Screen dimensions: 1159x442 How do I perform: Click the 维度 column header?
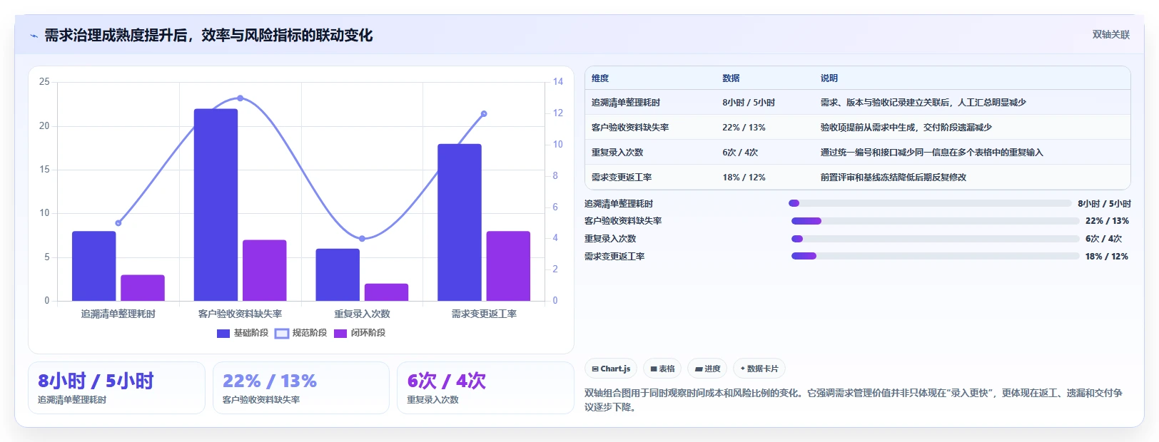(x=600, y=78)
